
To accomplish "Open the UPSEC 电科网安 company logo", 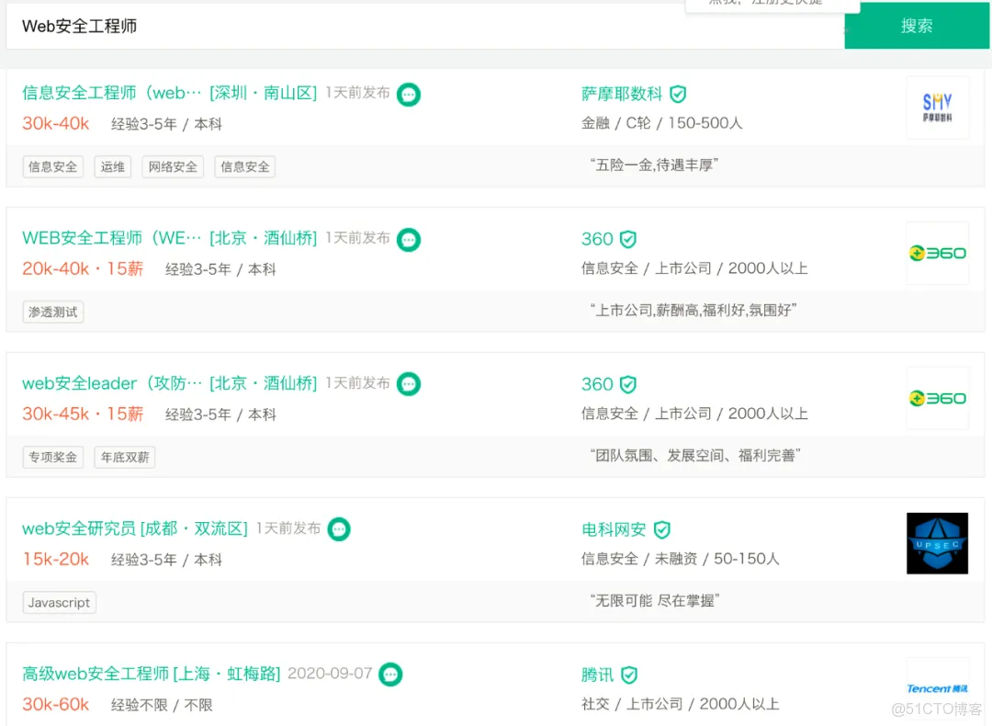I will tap(938, 543).
